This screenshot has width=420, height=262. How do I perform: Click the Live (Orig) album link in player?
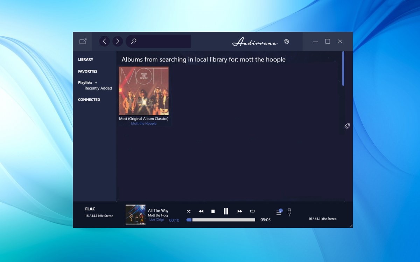coord(156,220)
